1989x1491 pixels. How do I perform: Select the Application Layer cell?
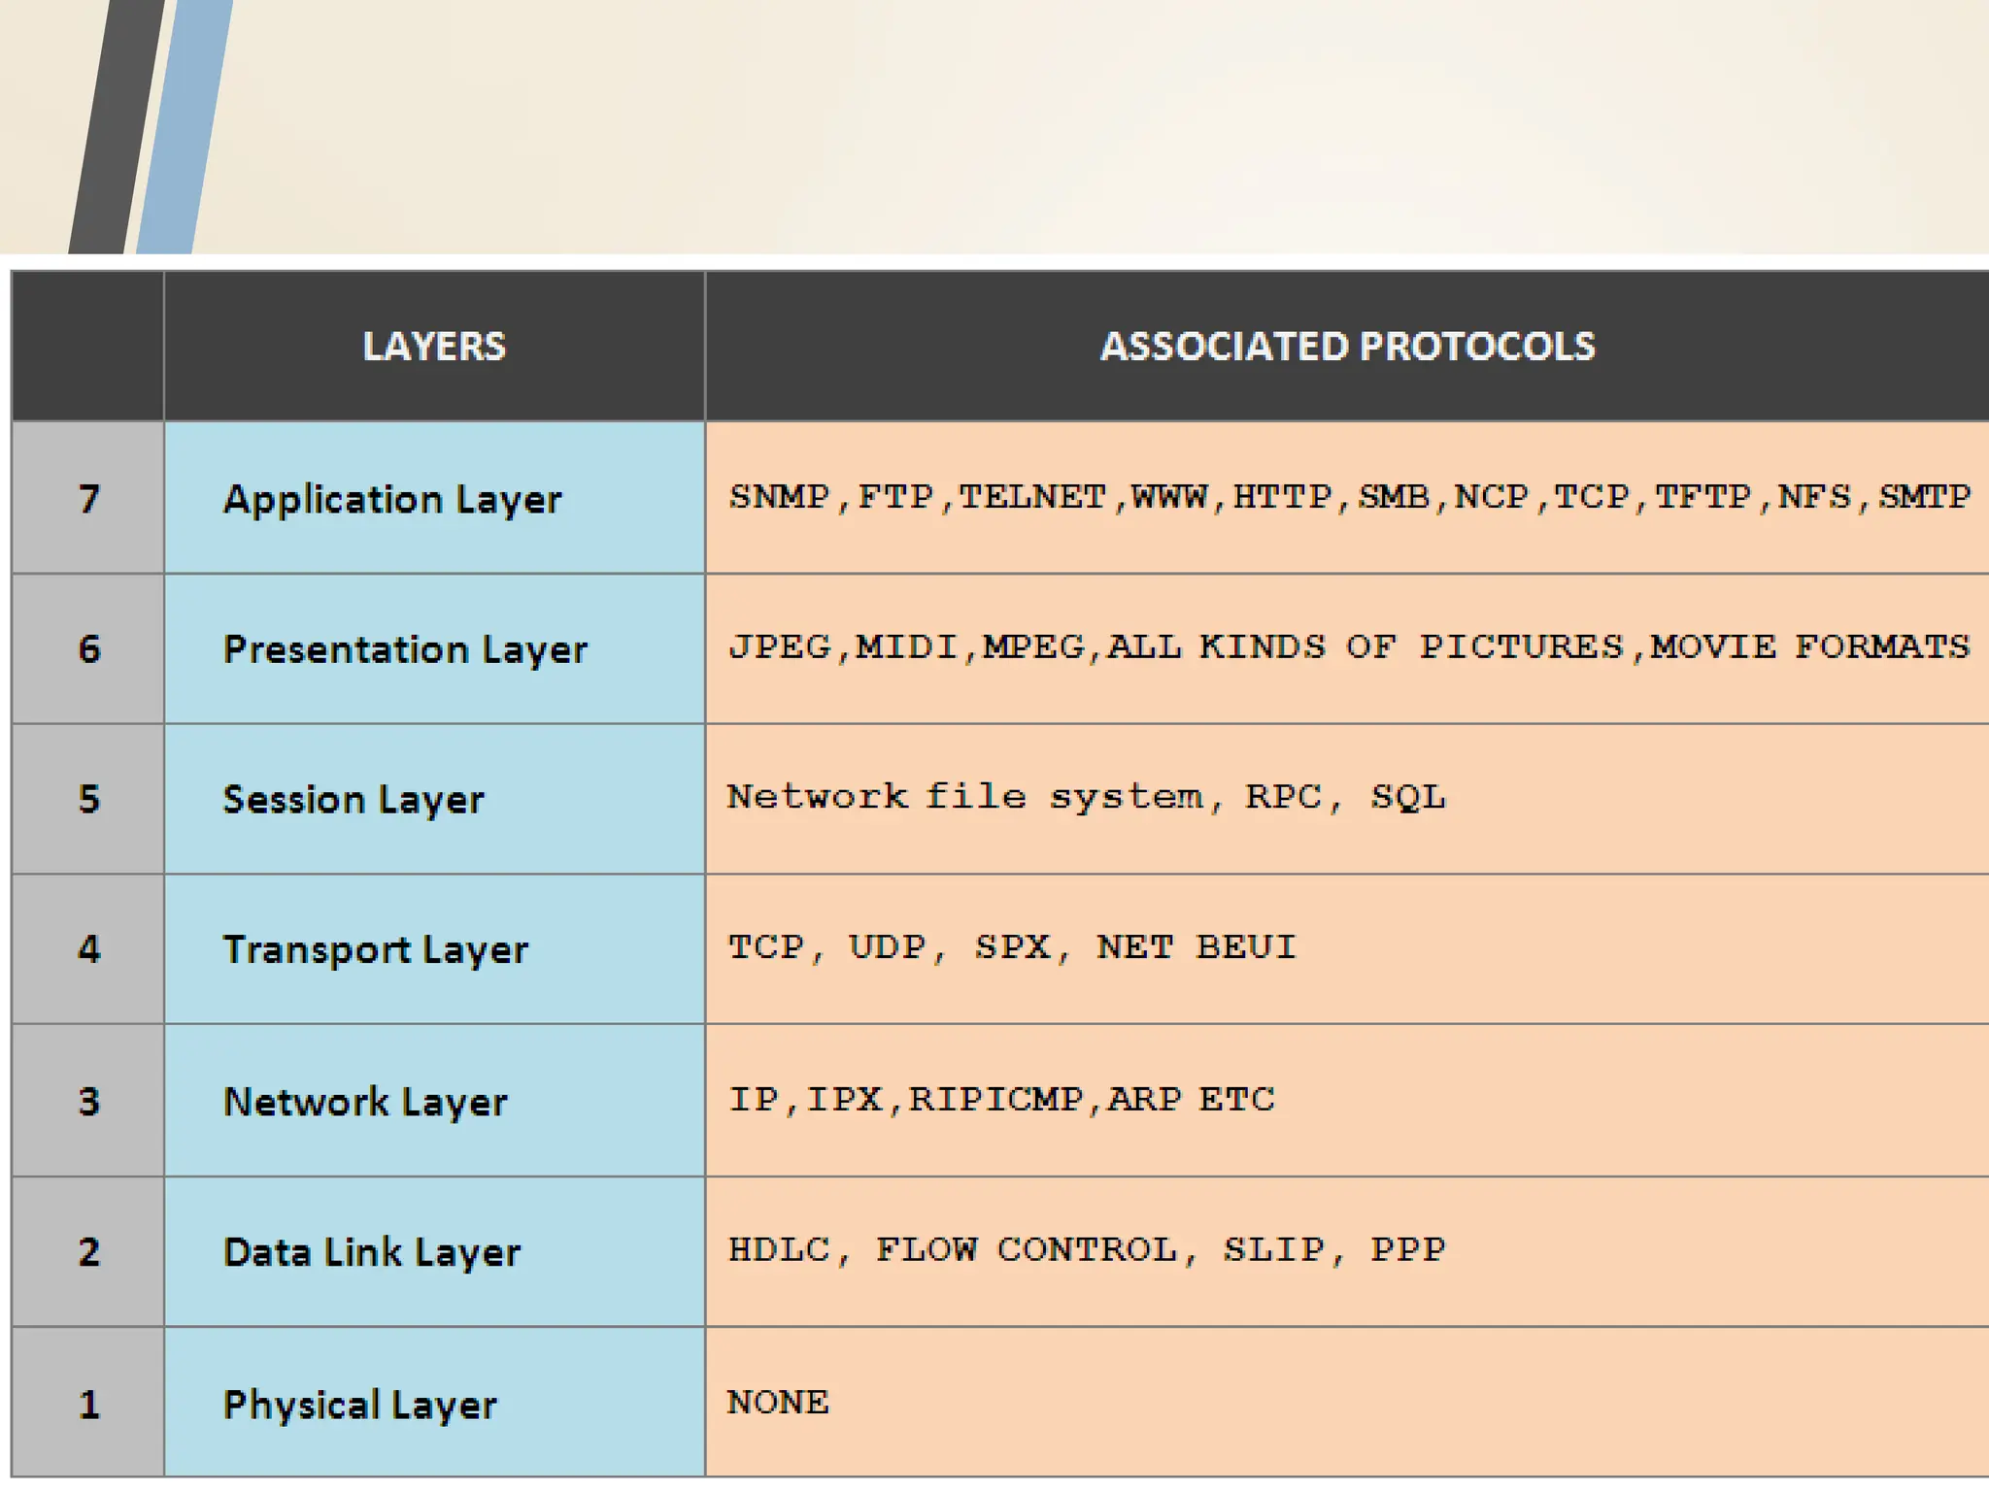click(392, 499)
